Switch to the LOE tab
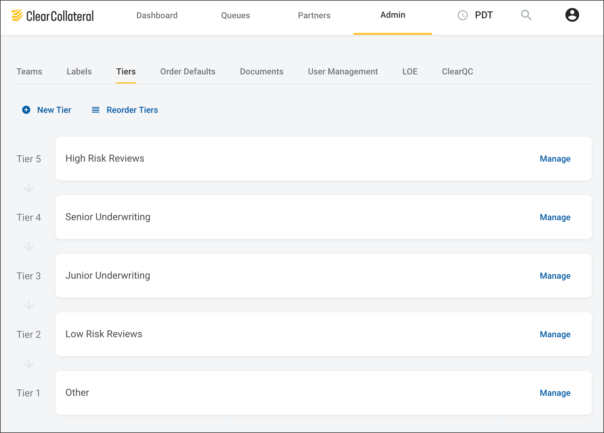This screenshot has height=433, width=604. pos(410,71)
